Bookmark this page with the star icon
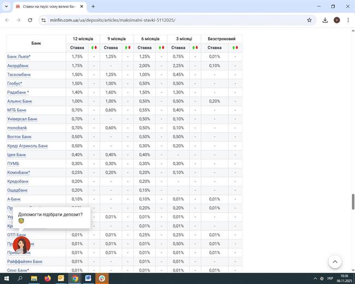This screenshot has height=284, width=355. pos(309,20)
